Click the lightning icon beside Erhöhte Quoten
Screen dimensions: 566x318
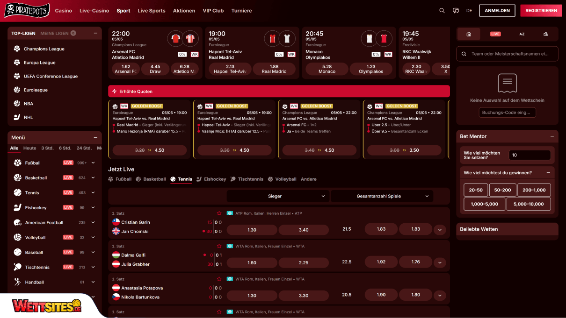115,92
